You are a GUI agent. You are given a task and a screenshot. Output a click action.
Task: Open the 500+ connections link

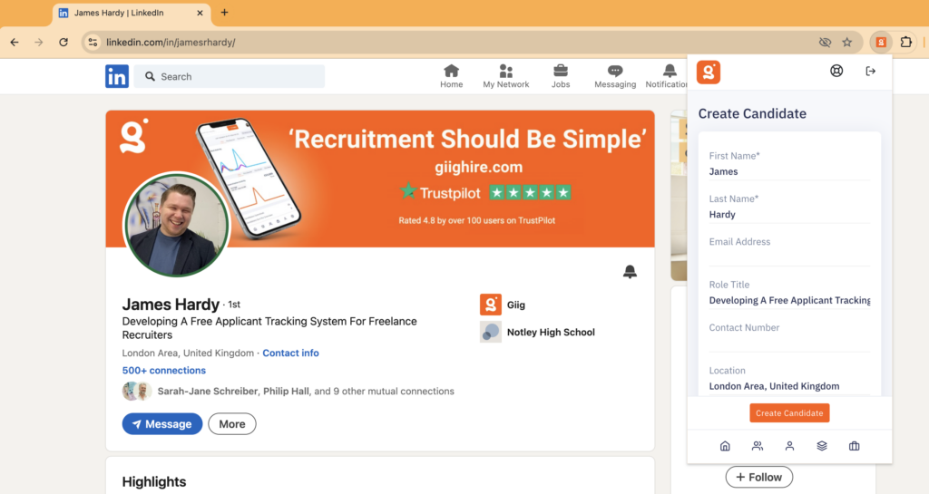pos(164,371)
